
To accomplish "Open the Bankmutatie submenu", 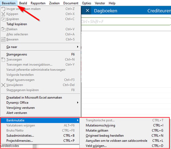I will tap(40, 121).
